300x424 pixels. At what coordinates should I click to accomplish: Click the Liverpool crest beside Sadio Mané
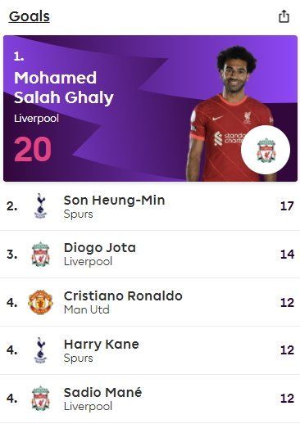point(40,399)
